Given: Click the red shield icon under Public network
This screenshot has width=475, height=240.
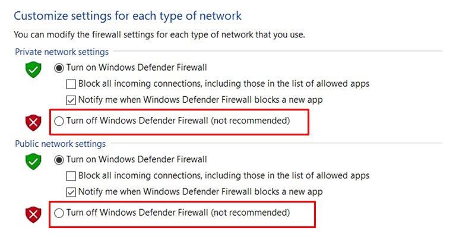Looking at the screenshot, I should pos(33,214).
